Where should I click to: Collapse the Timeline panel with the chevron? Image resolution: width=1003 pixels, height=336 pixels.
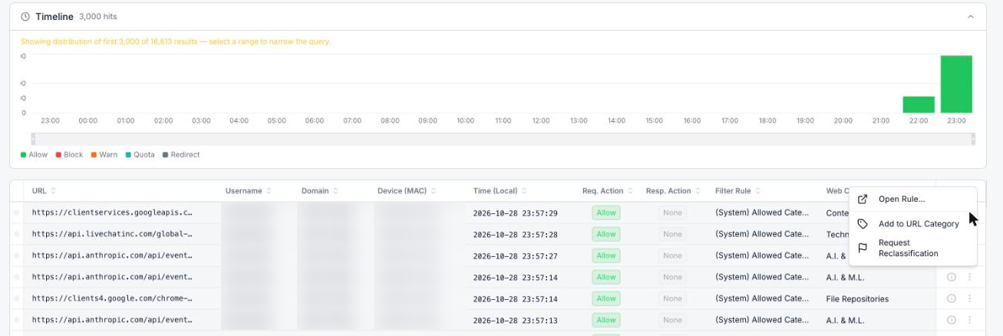[970, 17]
